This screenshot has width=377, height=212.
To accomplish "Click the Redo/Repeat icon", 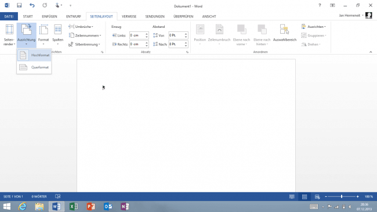I will (45, 5).
